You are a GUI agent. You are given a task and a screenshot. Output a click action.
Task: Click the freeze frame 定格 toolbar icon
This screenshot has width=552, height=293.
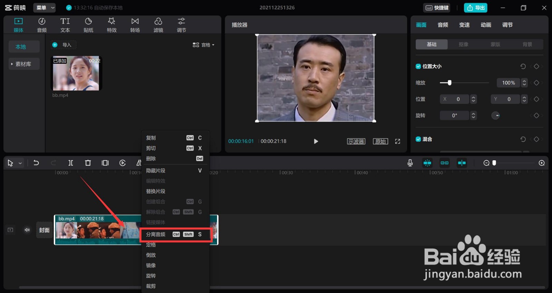[105, 163]
